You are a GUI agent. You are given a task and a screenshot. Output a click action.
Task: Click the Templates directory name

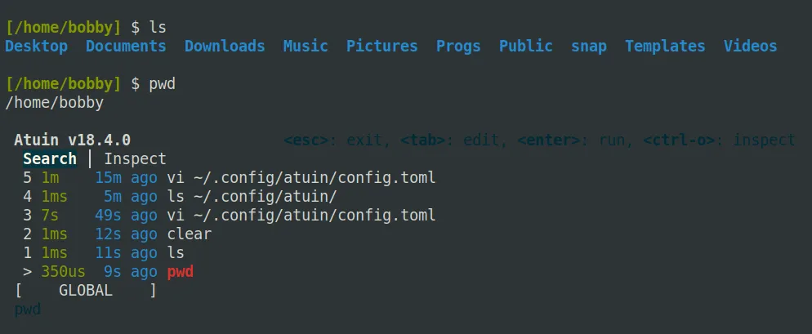(x=665, y=46)
